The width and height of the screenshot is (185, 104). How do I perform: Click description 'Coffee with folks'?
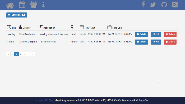point(48,42)
